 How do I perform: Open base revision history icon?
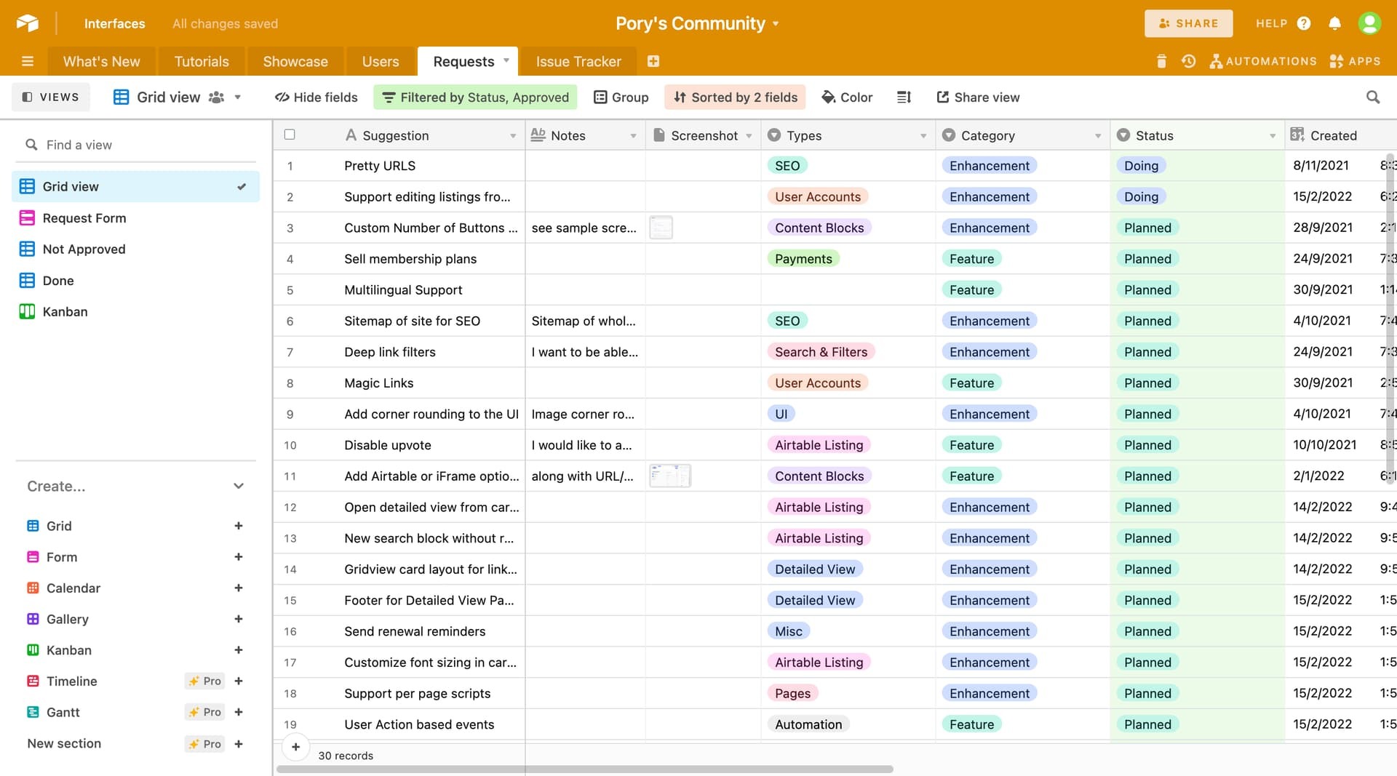1188,62
